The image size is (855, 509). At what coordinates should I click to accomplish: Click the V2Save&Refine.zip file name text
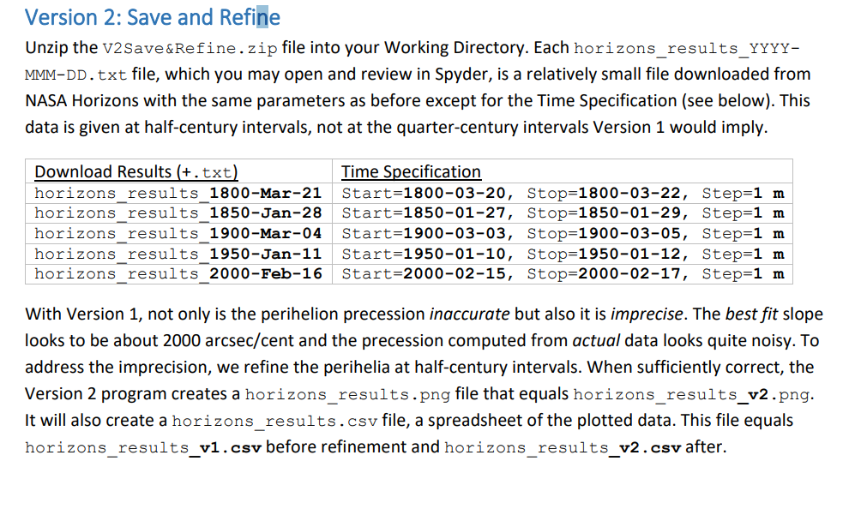click(x=190, y=48)
